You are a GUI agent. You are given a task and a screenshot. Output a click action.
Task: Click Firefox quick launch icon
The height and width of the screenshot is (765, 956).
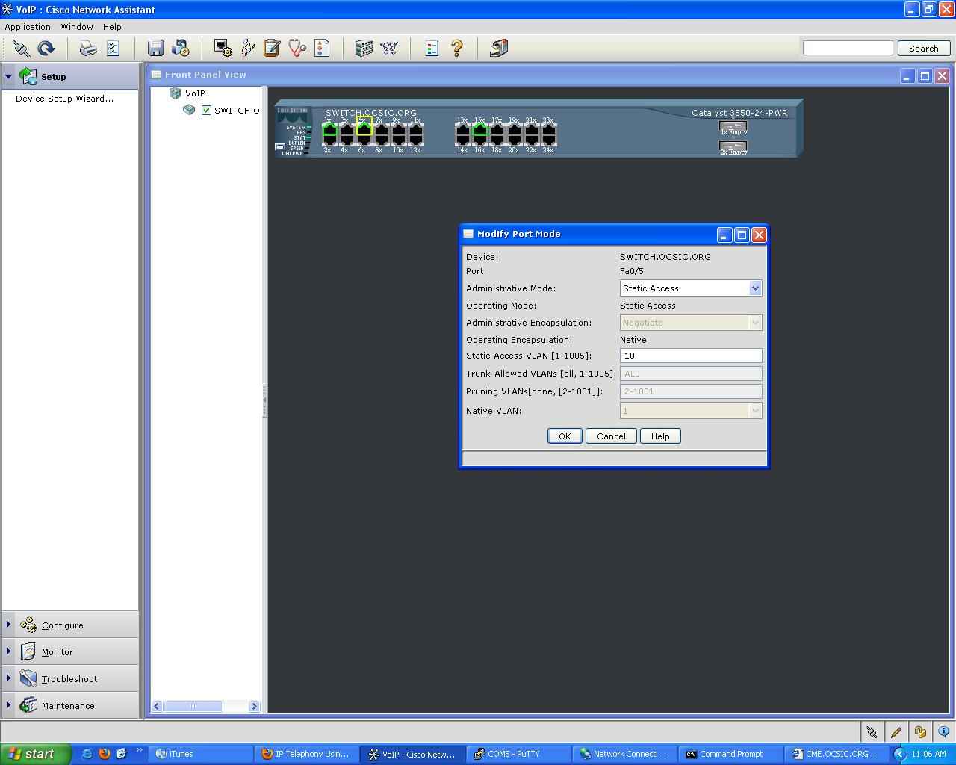[x=104, y=754]
